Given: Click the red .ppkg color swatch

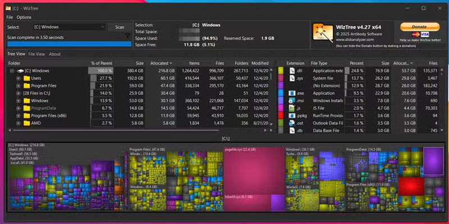Looking at the screenshot, I should coord(281,115).
